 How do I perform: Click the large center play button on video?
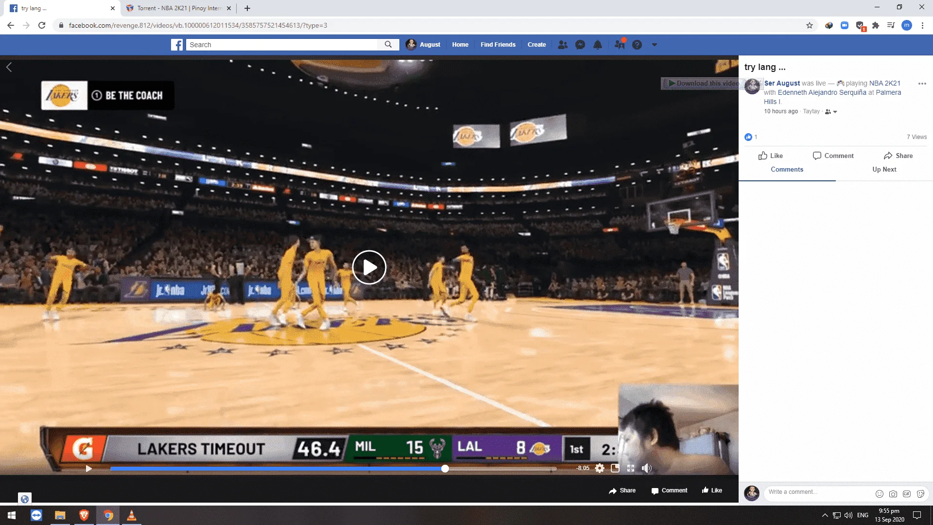tap(369, 267)
